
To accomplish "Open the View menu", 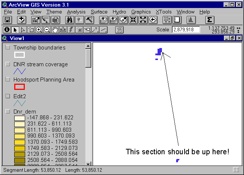I will [x=36, y=12].
